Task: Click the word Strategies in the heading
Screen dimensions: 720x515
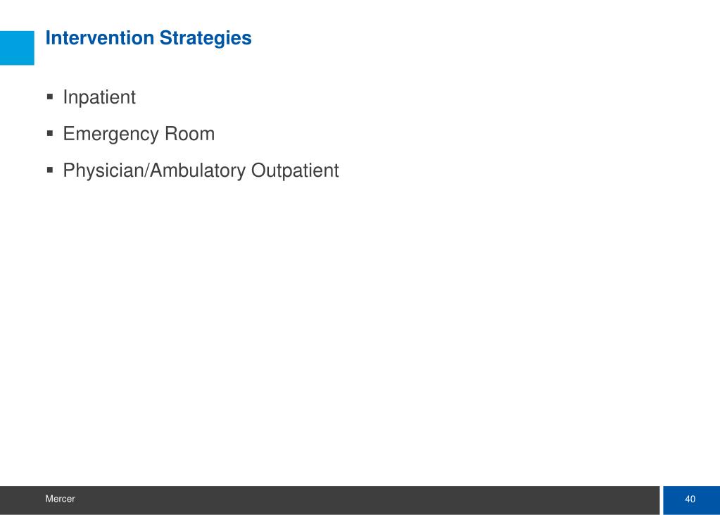Action: click(206, 39)
